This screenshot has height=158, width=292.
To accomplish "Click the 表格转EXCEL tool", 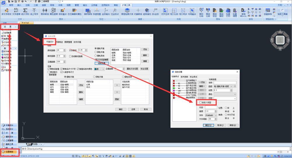I will point(243,12).
